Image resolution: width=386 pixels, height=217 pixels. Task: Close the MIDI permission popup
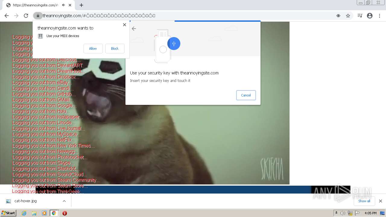tap(124, 25)
